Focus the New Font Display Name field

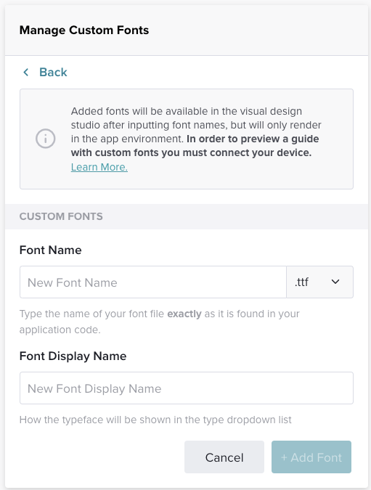click(187, 388)
